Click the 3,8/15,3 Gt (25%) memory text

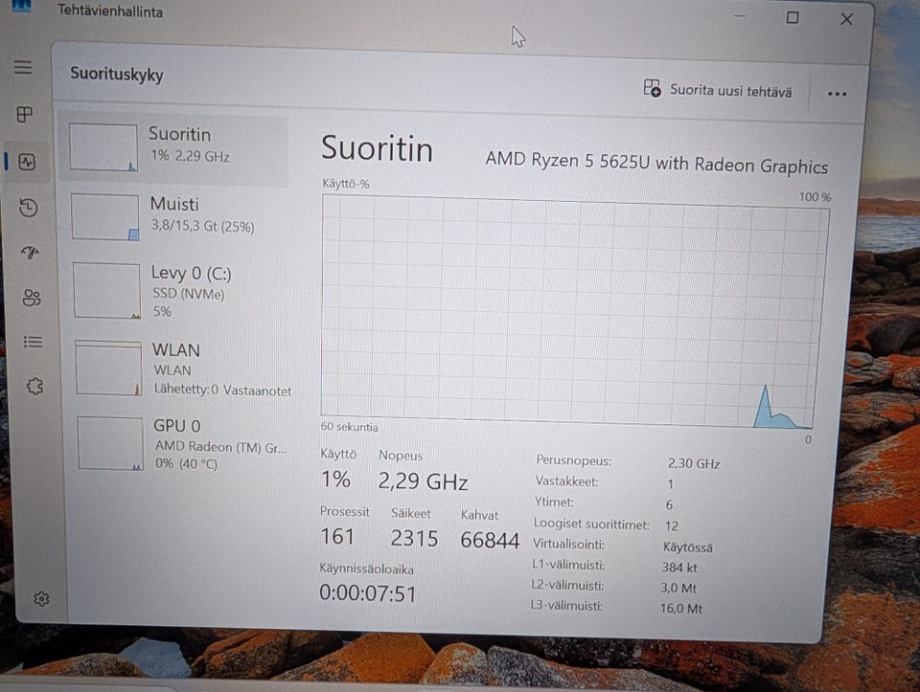(203, 226)
